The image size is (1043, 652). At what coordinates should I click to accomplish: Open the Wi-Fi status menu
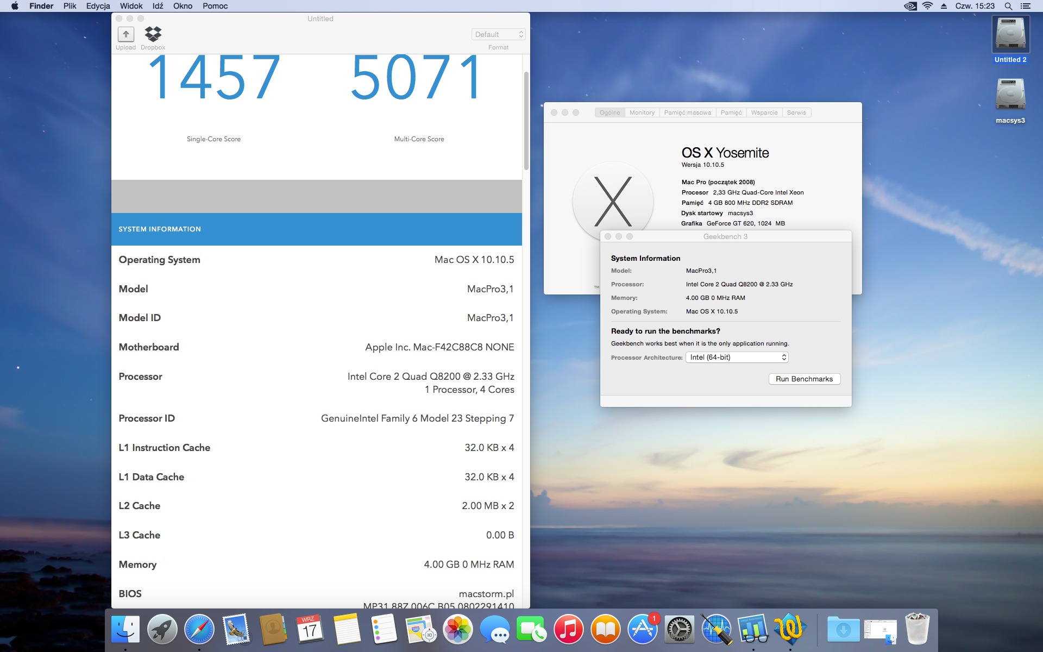tap(927, 6)
